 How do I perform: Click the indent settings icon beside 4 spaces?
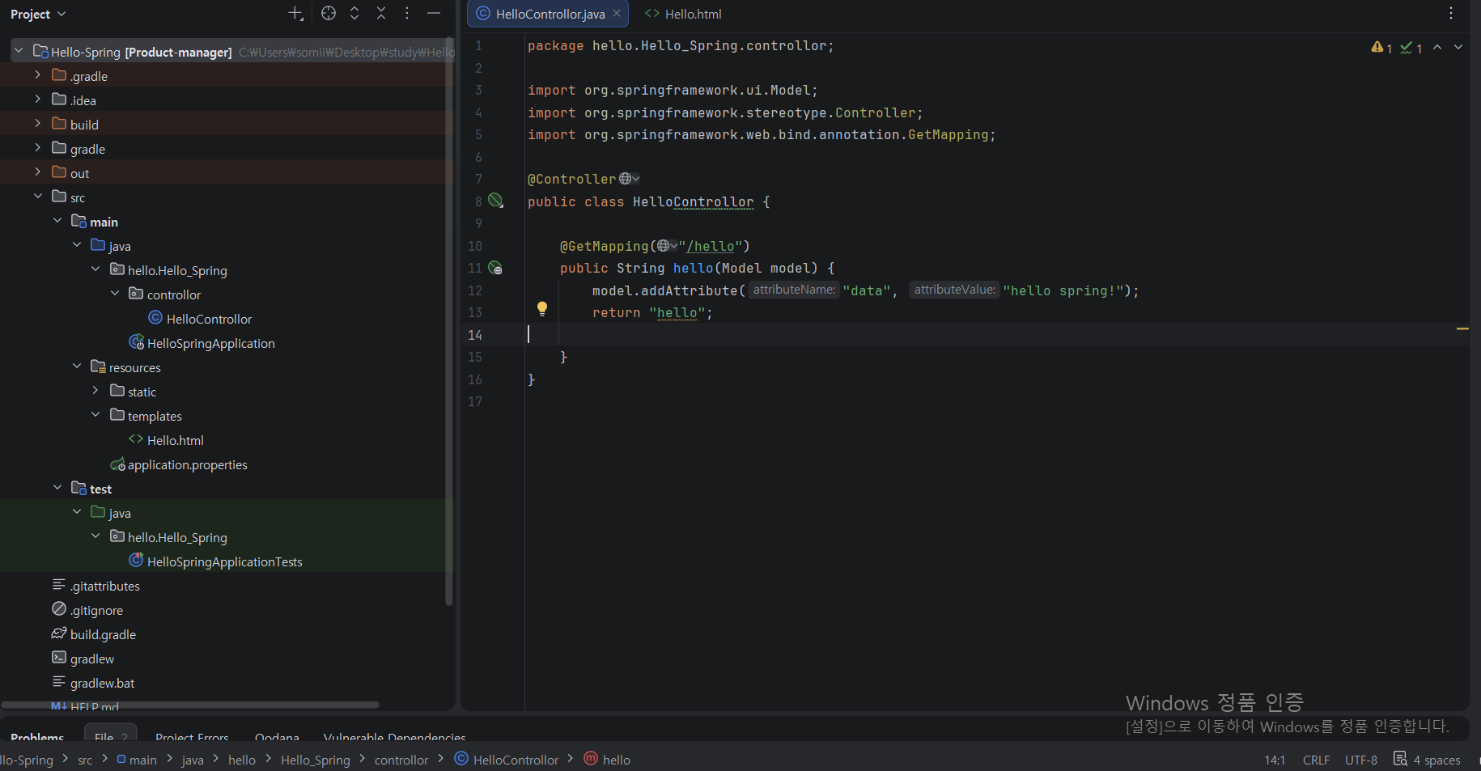1400,759
